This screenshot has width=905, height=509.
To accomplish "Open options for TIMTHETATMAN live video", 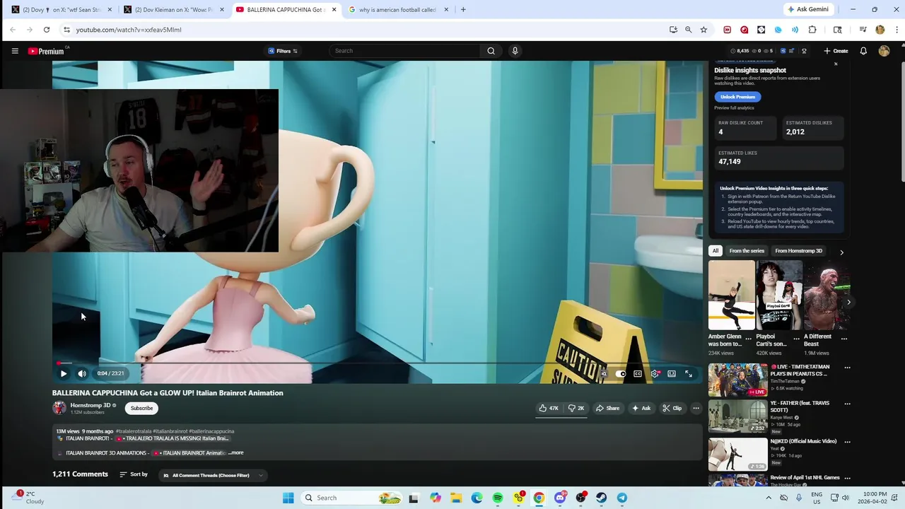I will click(x=847, y=368).
